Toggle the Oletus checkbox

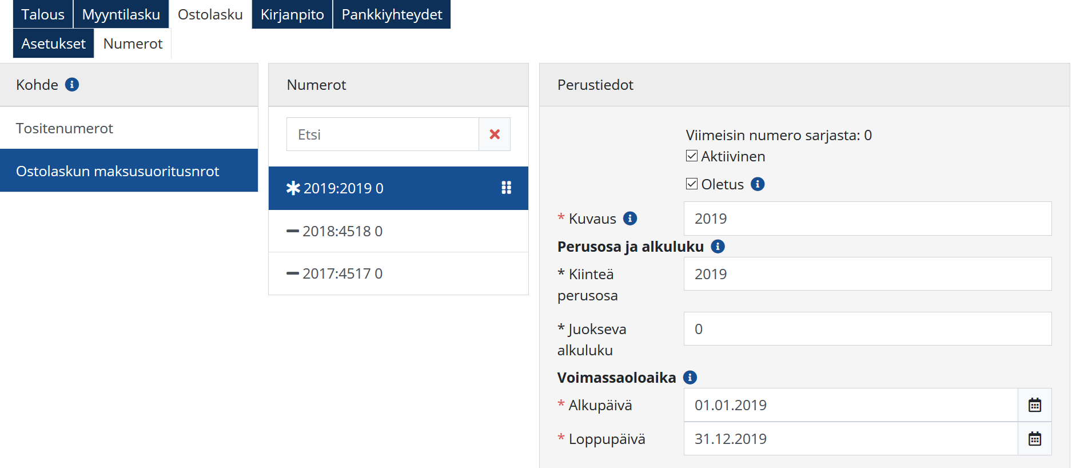(692, 184)
